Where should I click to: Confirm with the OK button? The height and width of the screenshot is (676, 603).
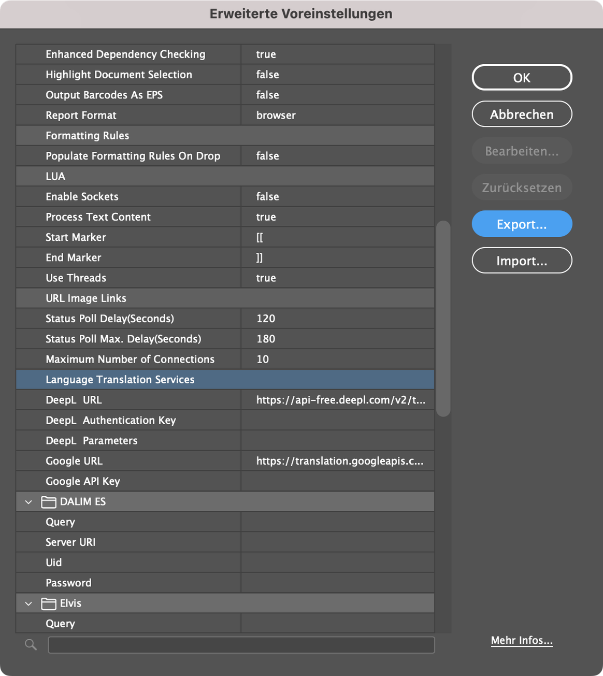tap(522, 78)
